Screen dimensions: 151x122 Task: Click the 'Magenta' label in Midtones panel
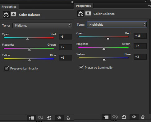[8, 45]
